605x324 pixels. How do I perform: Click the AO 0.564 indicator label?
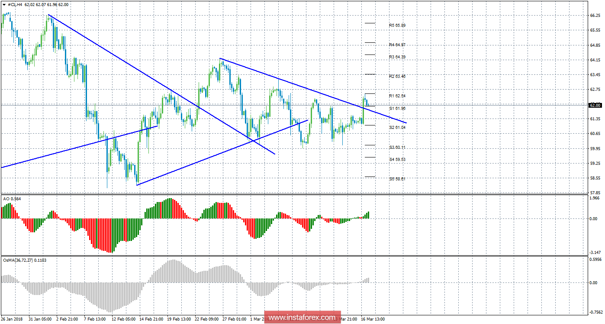12,199
